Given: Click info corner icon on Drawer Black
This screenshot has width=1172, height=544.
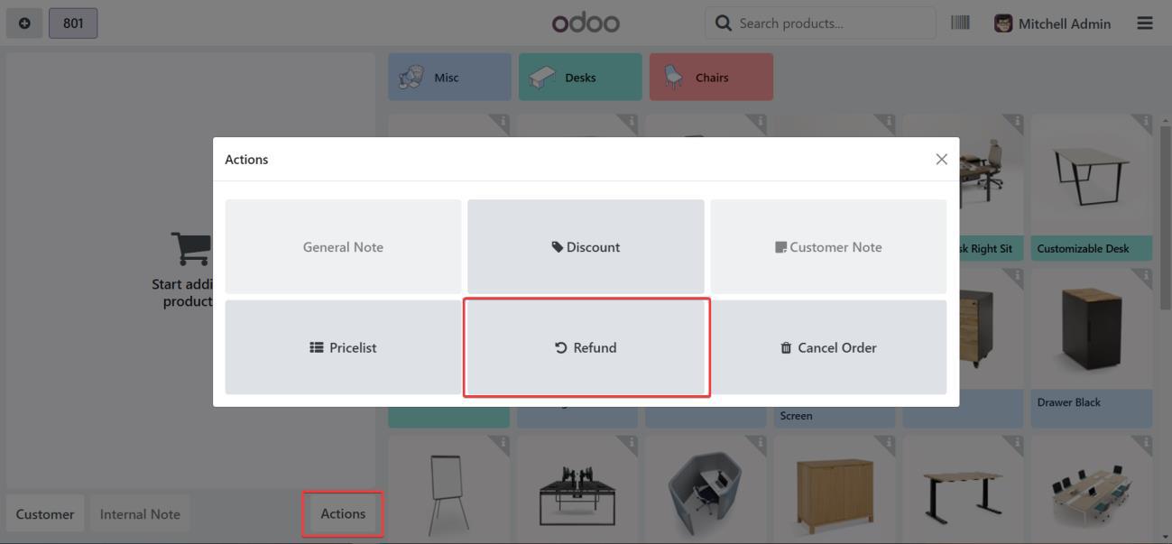Looking at the screenshot, I should (1145, 276).
